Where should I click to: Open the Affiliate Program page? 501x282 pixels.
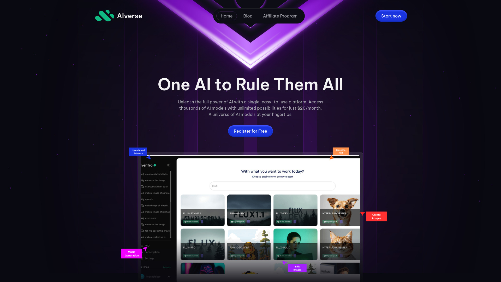280,16
